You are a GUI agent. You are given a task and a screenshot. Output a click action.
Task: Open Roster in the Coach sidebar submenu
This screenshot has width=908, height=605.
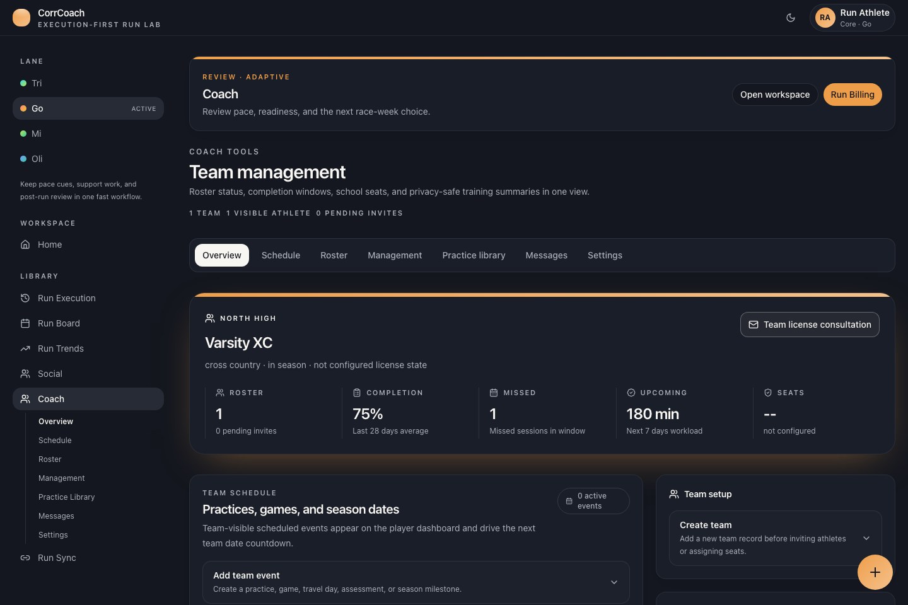[x=50, y=459]
